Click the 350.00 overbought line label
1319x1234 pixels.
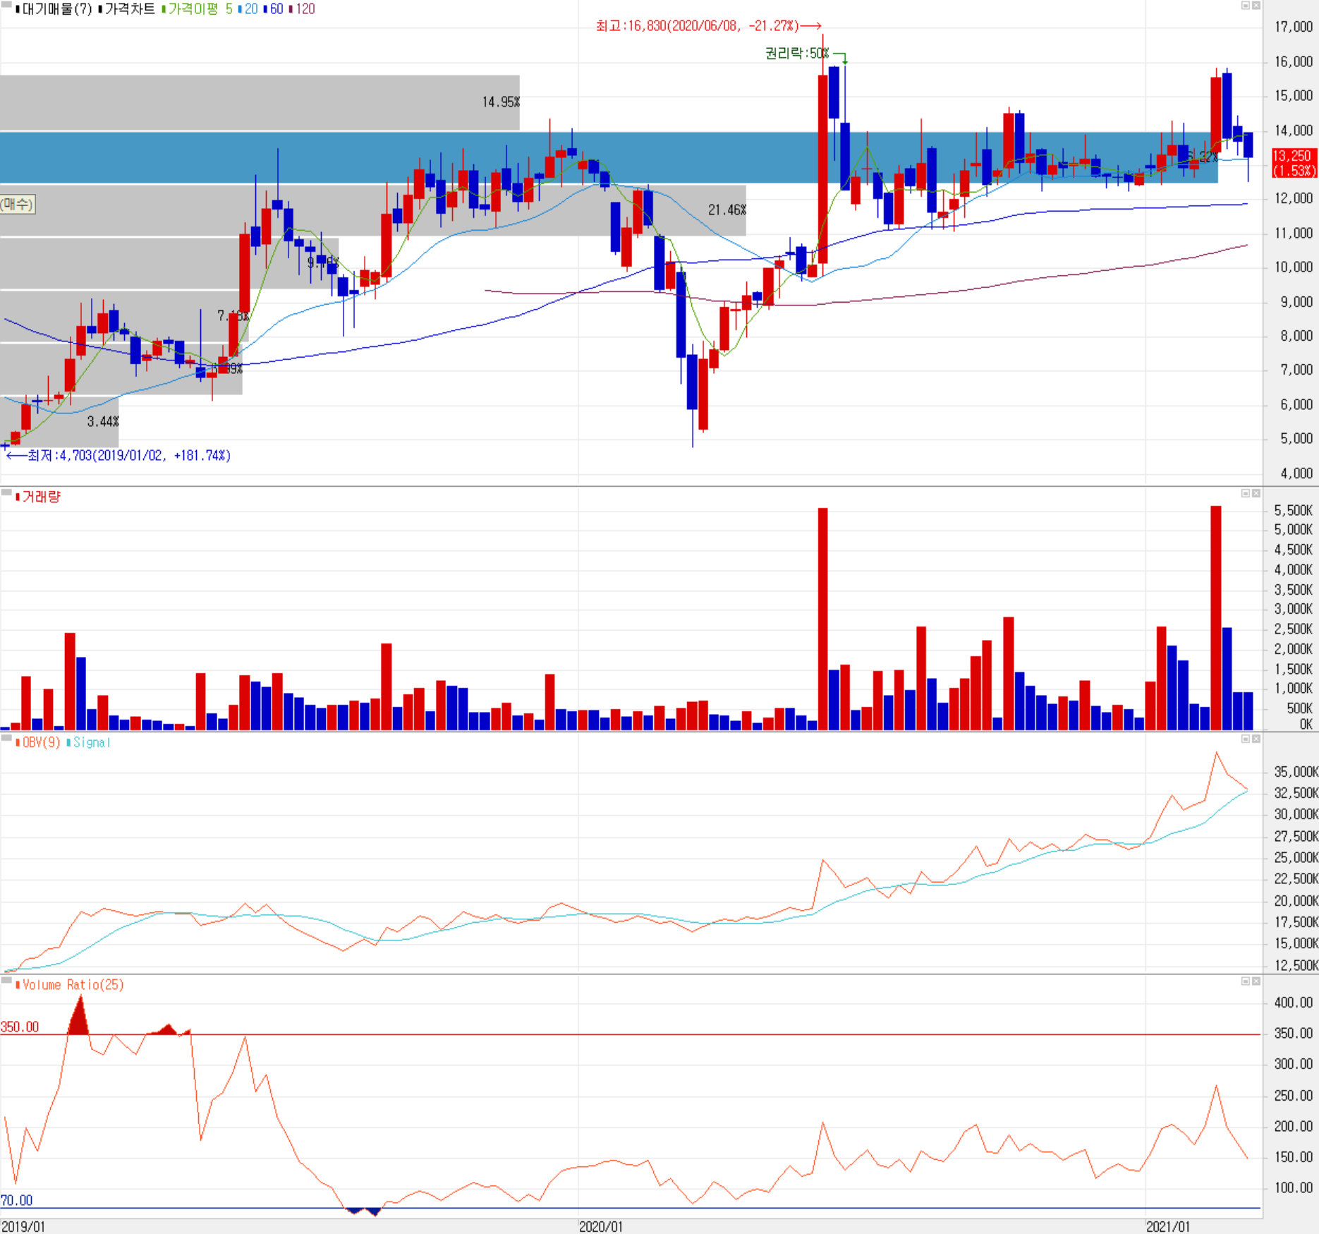[x=20, y=1027]
